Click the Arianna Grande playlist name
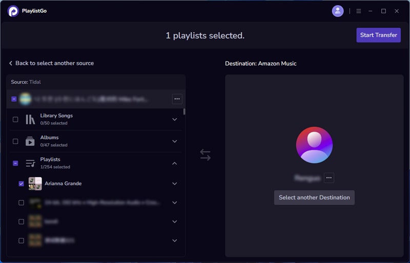This screenshot has height=263, width=410. tap(63, 184)
